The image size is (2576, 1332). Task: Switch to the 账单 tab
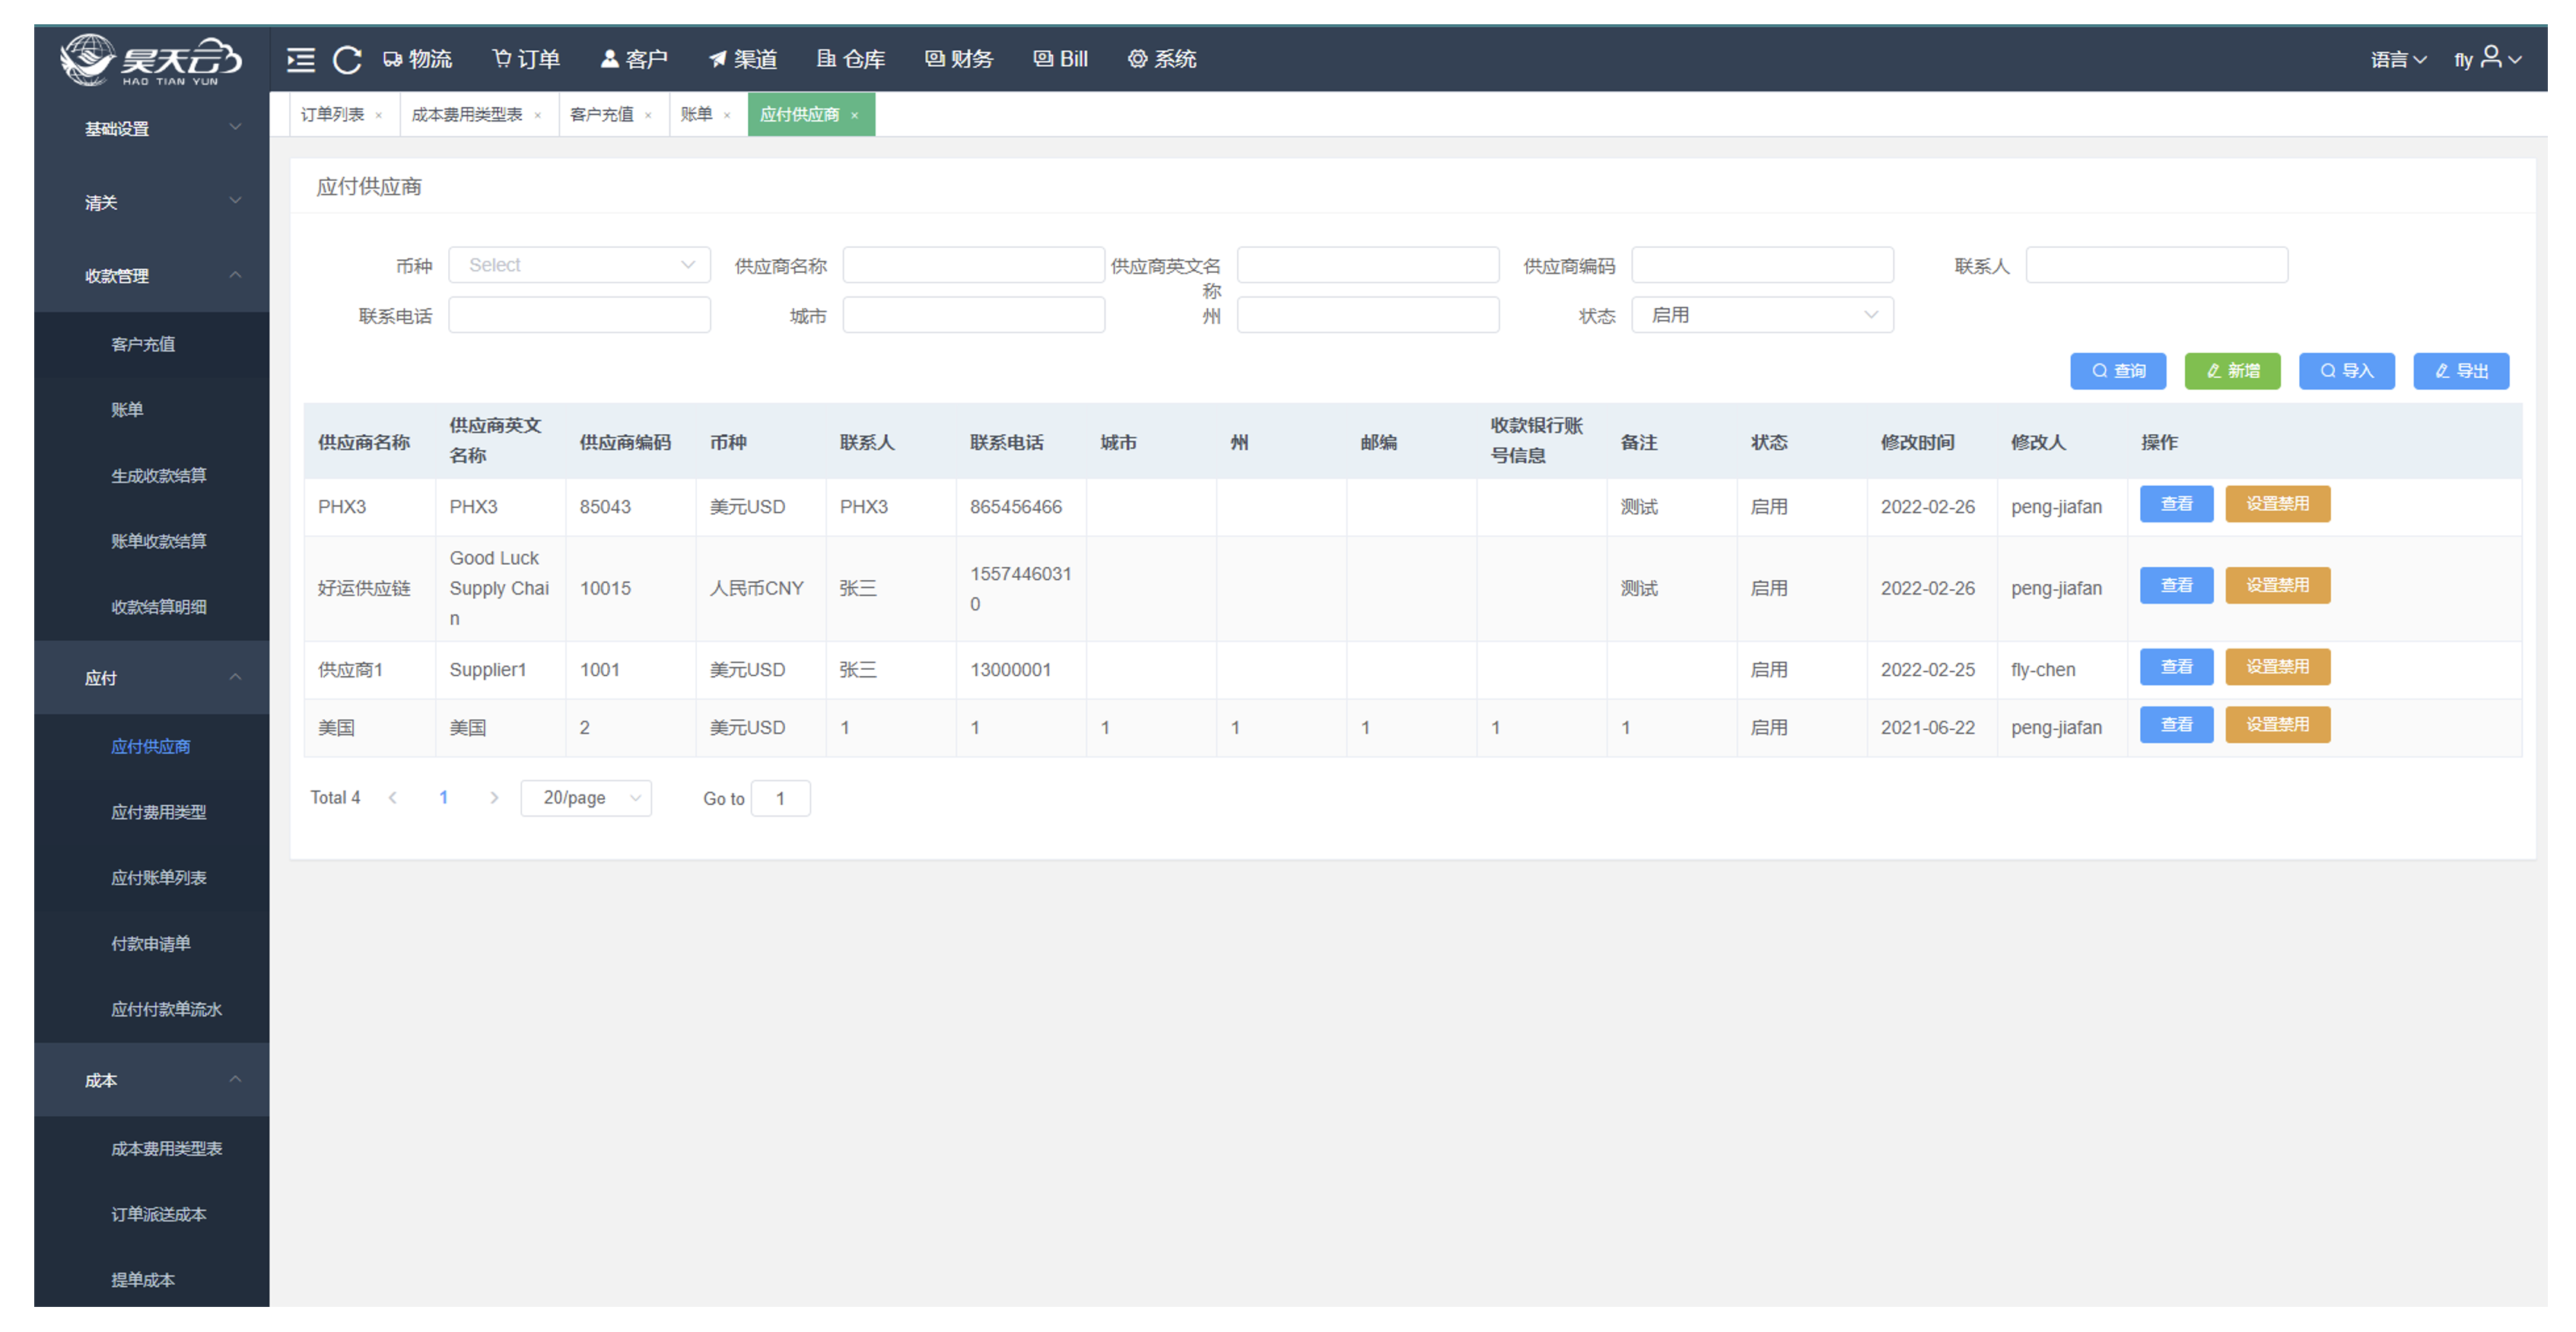(697, 115)
